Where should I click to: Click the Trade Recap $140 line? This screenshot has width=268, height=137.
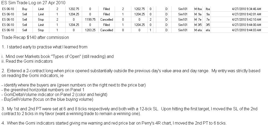35,38
